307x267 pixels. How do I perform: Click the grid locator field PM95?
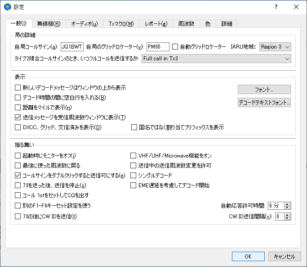tap(157, 47)
